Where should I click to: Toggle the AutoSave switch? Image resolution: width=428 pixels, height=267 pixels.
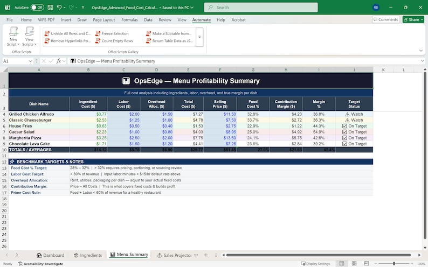tap(37, 8)
